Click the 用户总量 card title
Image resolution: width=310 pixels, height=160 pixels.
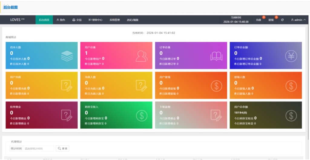pos(90,47)
